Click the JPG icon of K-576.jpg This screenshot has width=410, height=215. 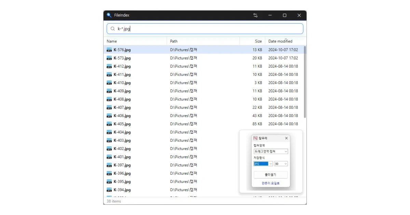point(109,50)
